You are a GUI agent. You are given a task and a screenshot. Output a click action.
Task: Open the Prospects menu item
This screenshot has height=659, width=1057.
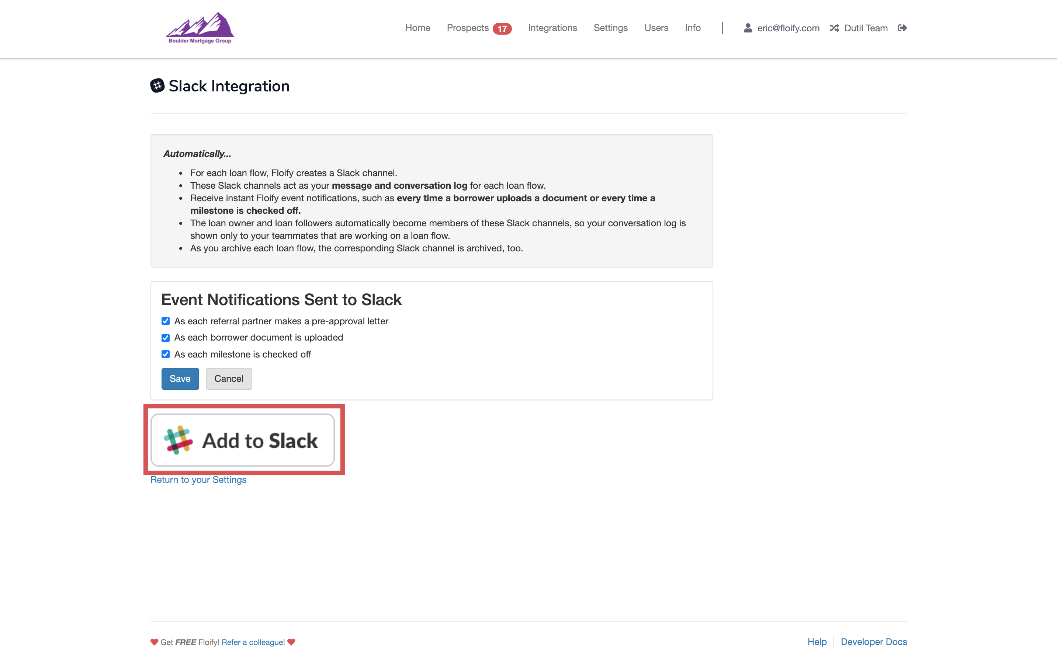click(x=467, y=28)
